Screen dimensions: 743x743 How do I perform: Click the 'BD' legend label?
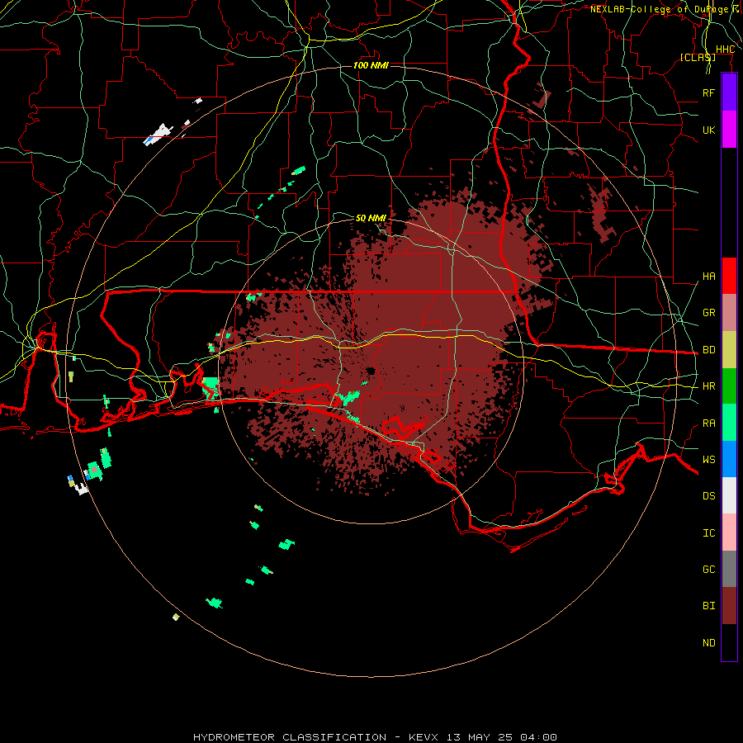coord(708,350)
